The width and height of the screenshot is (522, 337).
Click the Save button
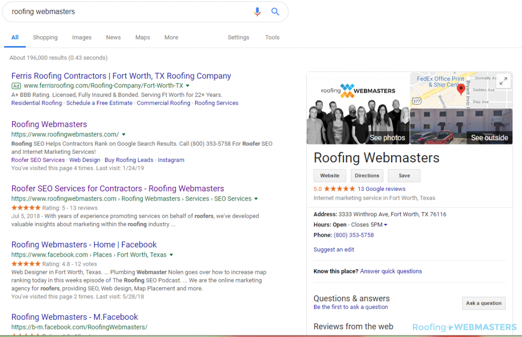(x=404, y=176)
